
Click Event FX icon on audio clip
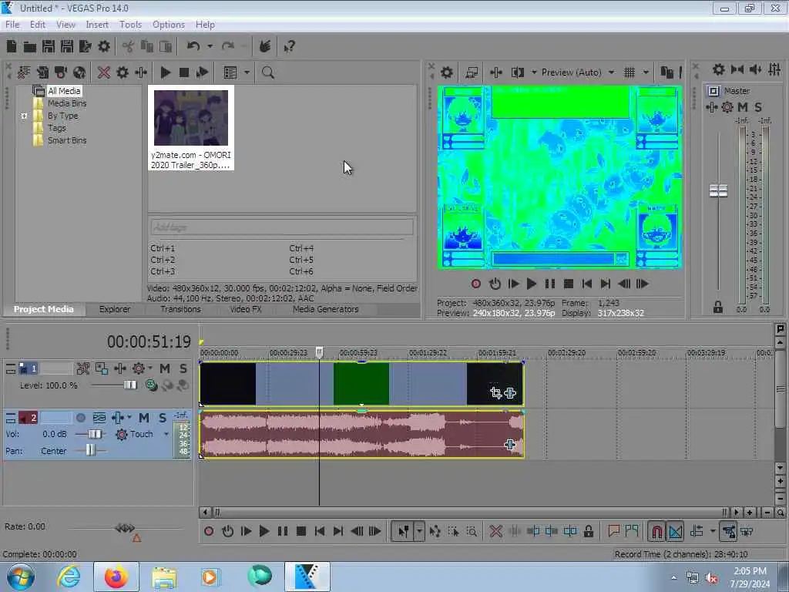tap(510, 445)
